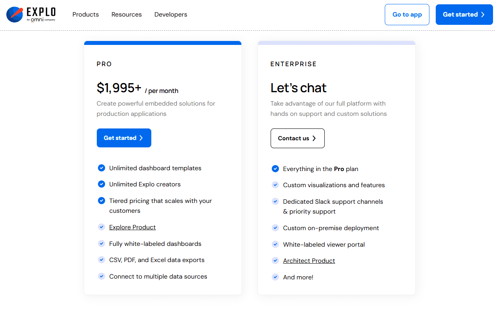
Task: Select the Products navigation item
Action: [x=85, y=15]
